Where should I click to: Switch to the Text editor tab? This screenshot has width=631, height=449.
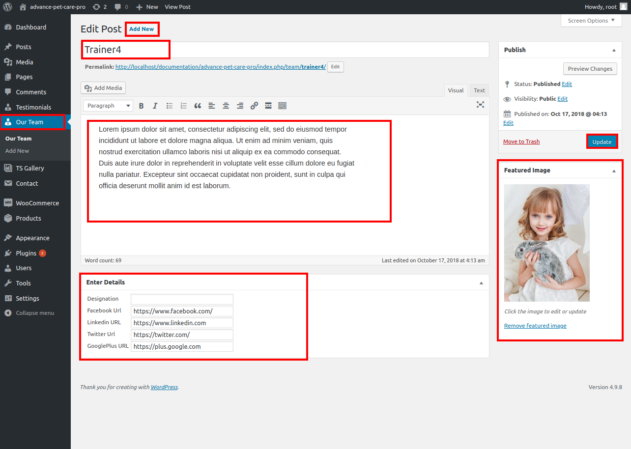point(479,90)
